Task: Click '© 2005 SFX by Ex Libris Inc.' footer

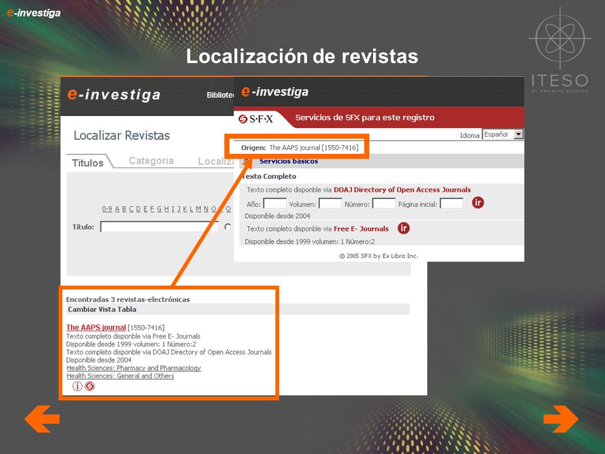Action: (x=379, y=255)
